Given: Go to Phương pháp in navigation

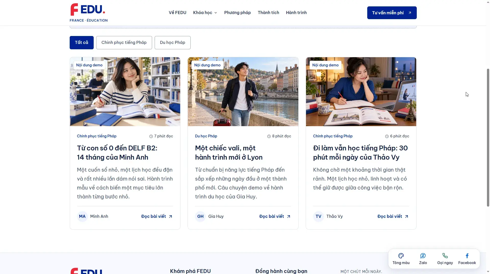Looking at the screenshot, I should pyautogui.click(x=237, y=13).
